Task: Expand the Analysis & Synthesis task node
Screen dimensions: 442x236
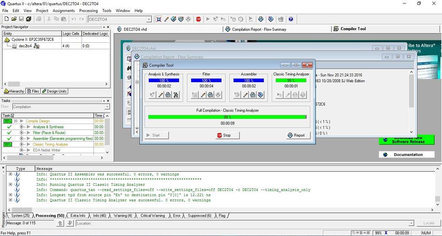Action: pos(22,127)
